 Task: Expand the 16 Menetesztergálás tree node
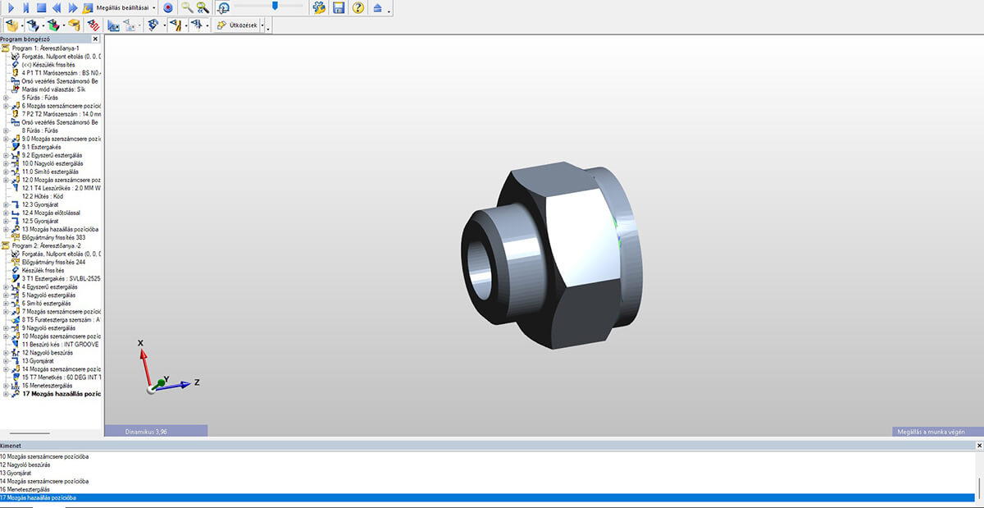coord(6,385)
